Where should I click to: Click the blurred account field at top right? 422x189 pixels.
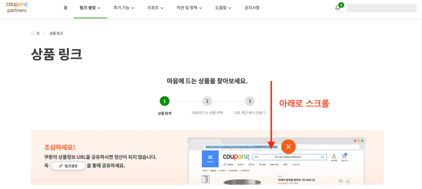click(381, 8)
